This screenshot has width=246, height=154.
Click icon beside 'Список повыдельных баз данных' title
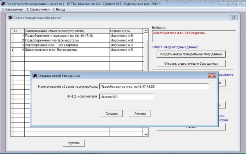click(10, 18)
